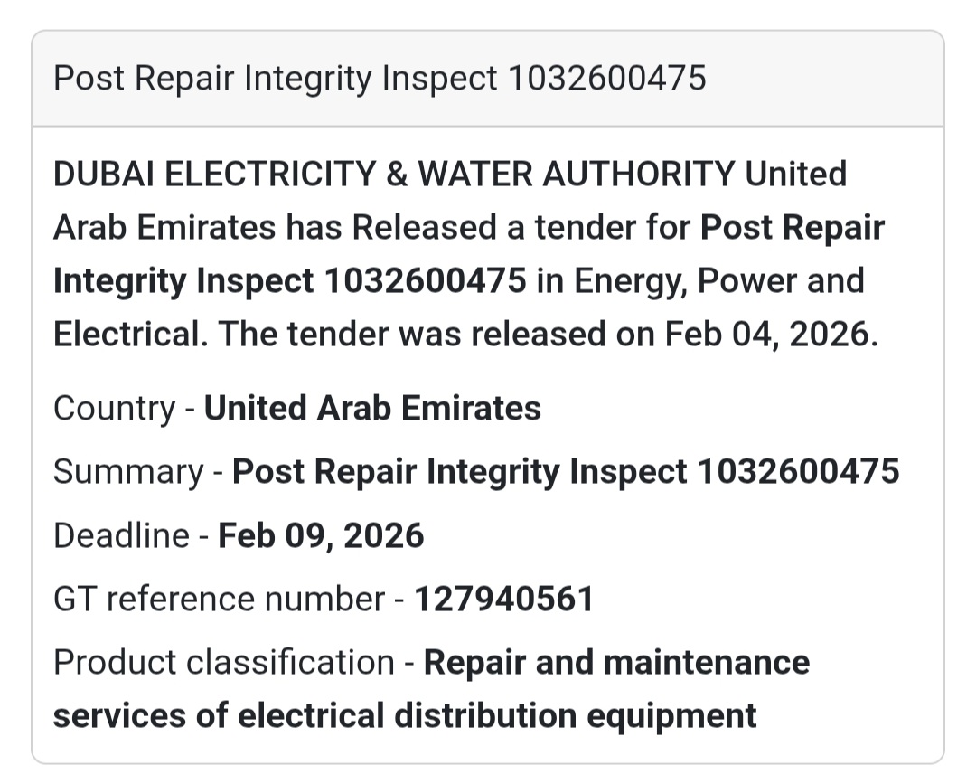Click "Repair and maintenance" classification text
The image size is (976, 784).
coord(616,662)
